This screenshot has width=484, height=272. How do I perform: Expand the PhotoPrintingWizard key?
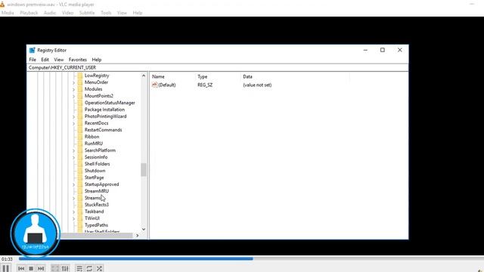(74, 116)
